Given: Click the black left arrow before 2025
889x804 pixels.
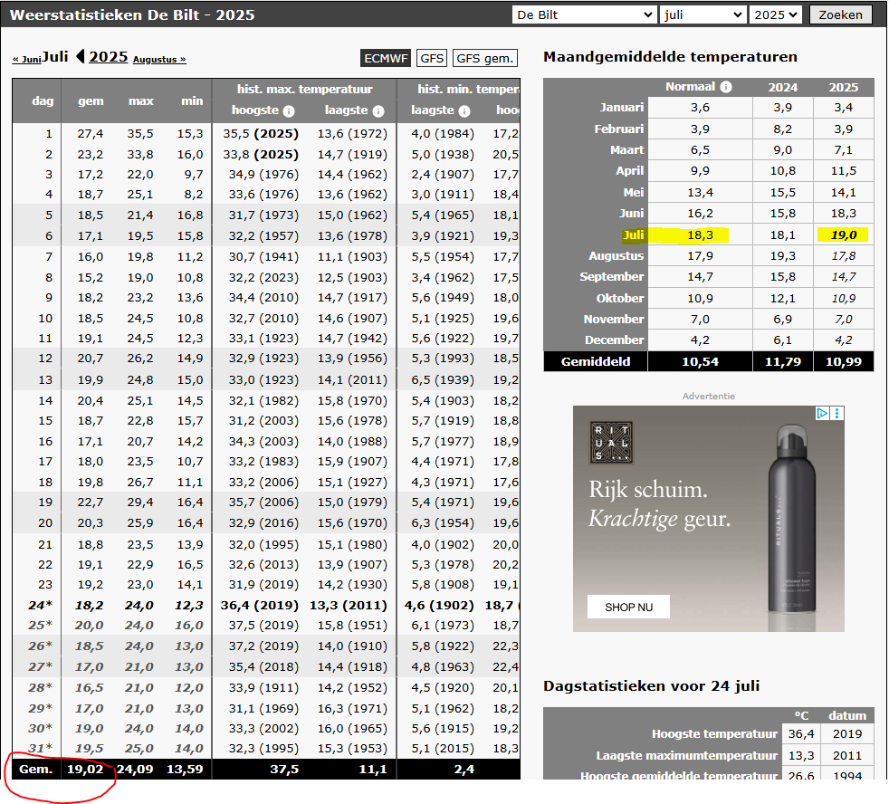Looking at the screenshot, I should pos(80,57).
